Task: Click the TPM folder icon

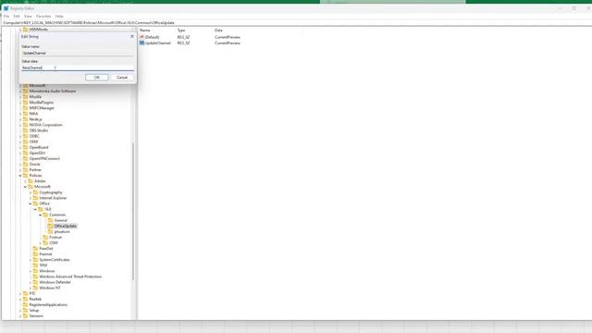Action: click(x=35, y=265)
